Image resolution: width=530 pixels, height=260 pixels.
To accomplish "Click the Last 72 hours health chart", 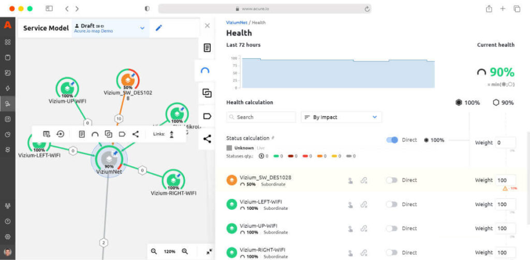I will coord(338,72).
